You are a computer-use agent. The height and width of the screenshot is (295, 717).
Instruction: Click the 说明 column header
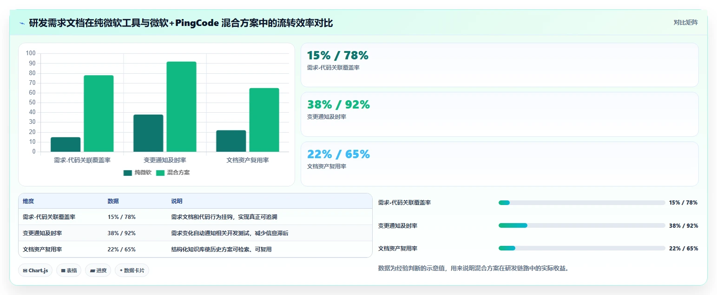point(177,201)
